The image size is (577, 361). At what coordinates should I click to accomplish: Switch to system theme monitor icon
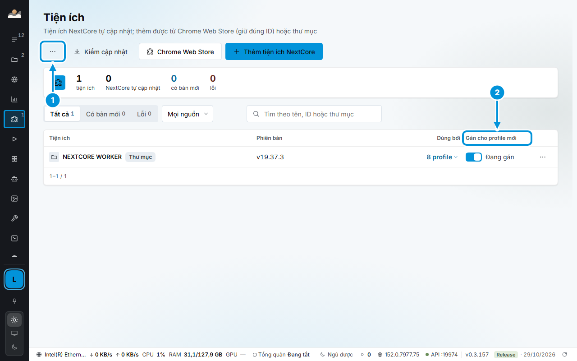tap(14, 333)
